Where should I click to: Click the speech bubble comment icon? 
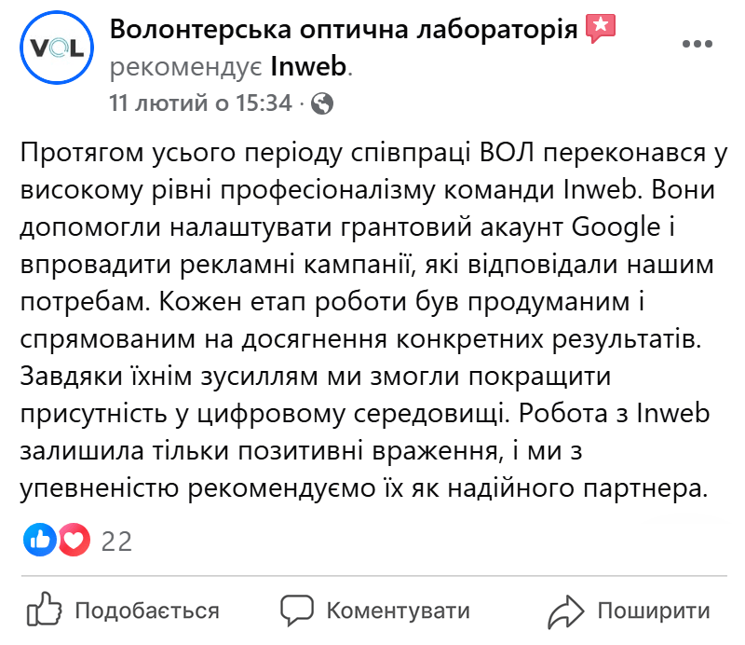coord(298,611)
